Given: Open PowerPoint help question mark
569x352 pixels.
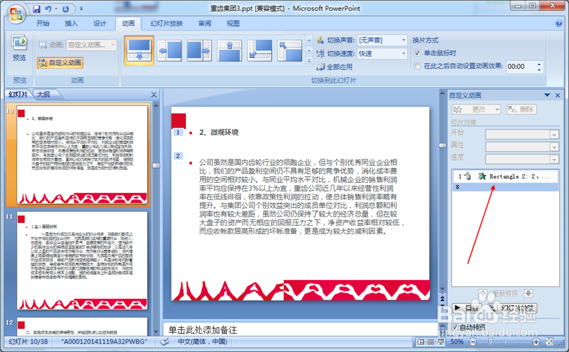Looking at the screenshot, I should 559,23.
